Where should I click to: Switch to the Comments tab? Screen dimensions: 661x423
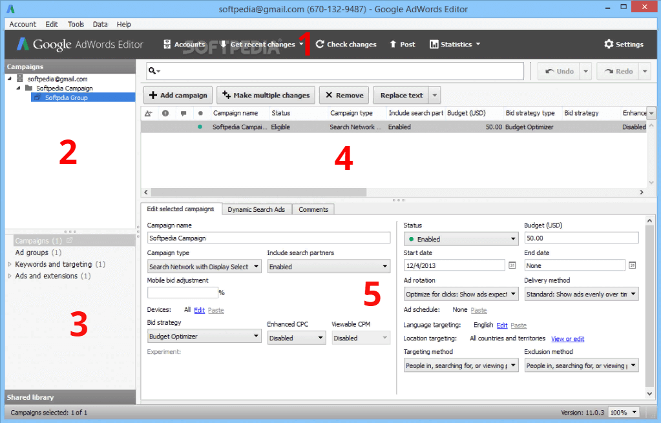313,209
